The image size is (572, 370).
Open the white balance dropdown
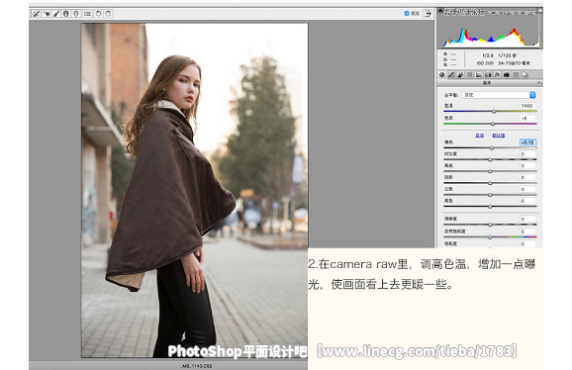pyautogui.click(x=499, y=95)
